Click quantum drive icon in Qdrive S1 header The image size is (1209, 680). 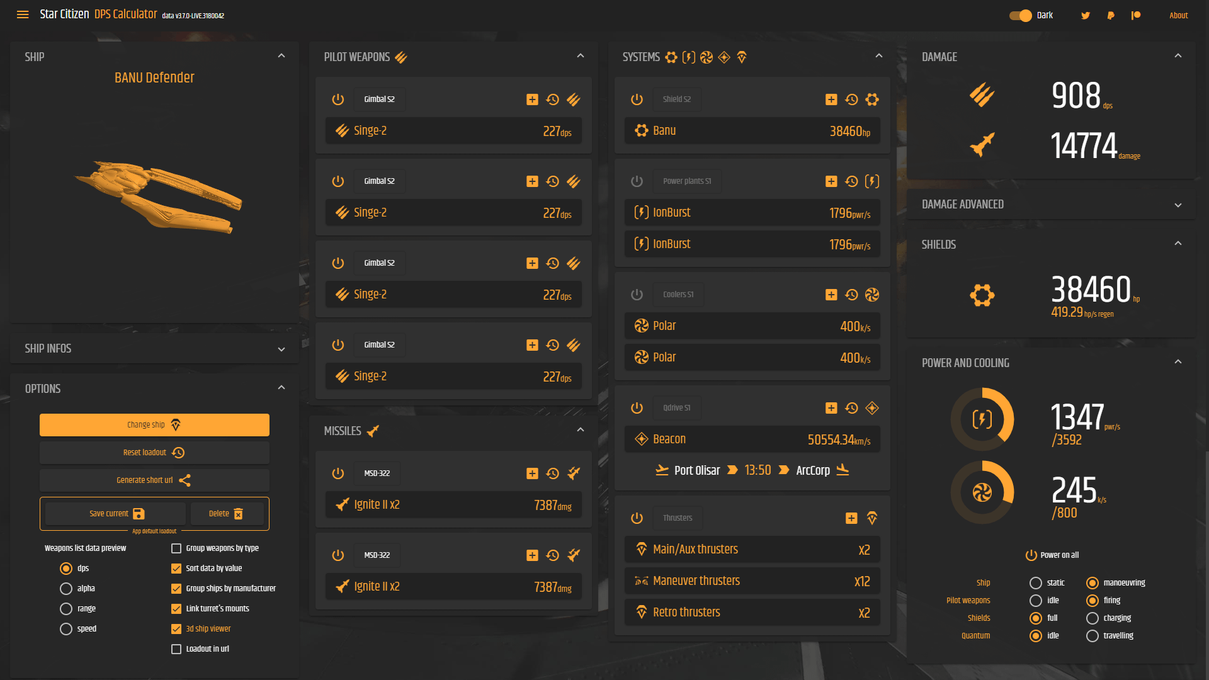pyautogui.click(x=872, y=408)
